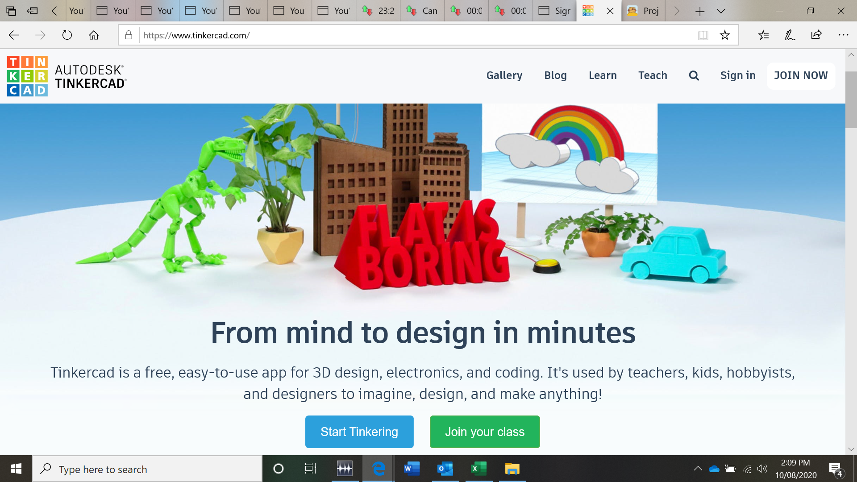Viewport: 857px width, 482px height.
Task: Click the OneDrive cloud tray icon
Action: tap(714, 469)
